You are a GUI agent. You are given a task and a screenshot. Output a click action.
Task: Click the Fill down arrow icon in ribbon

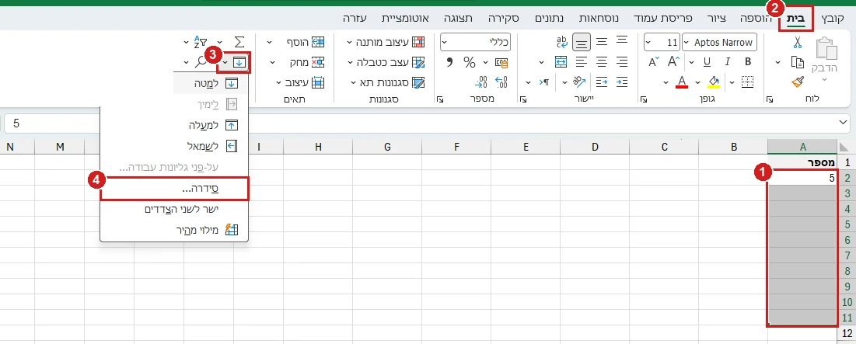tap(239, 62)
